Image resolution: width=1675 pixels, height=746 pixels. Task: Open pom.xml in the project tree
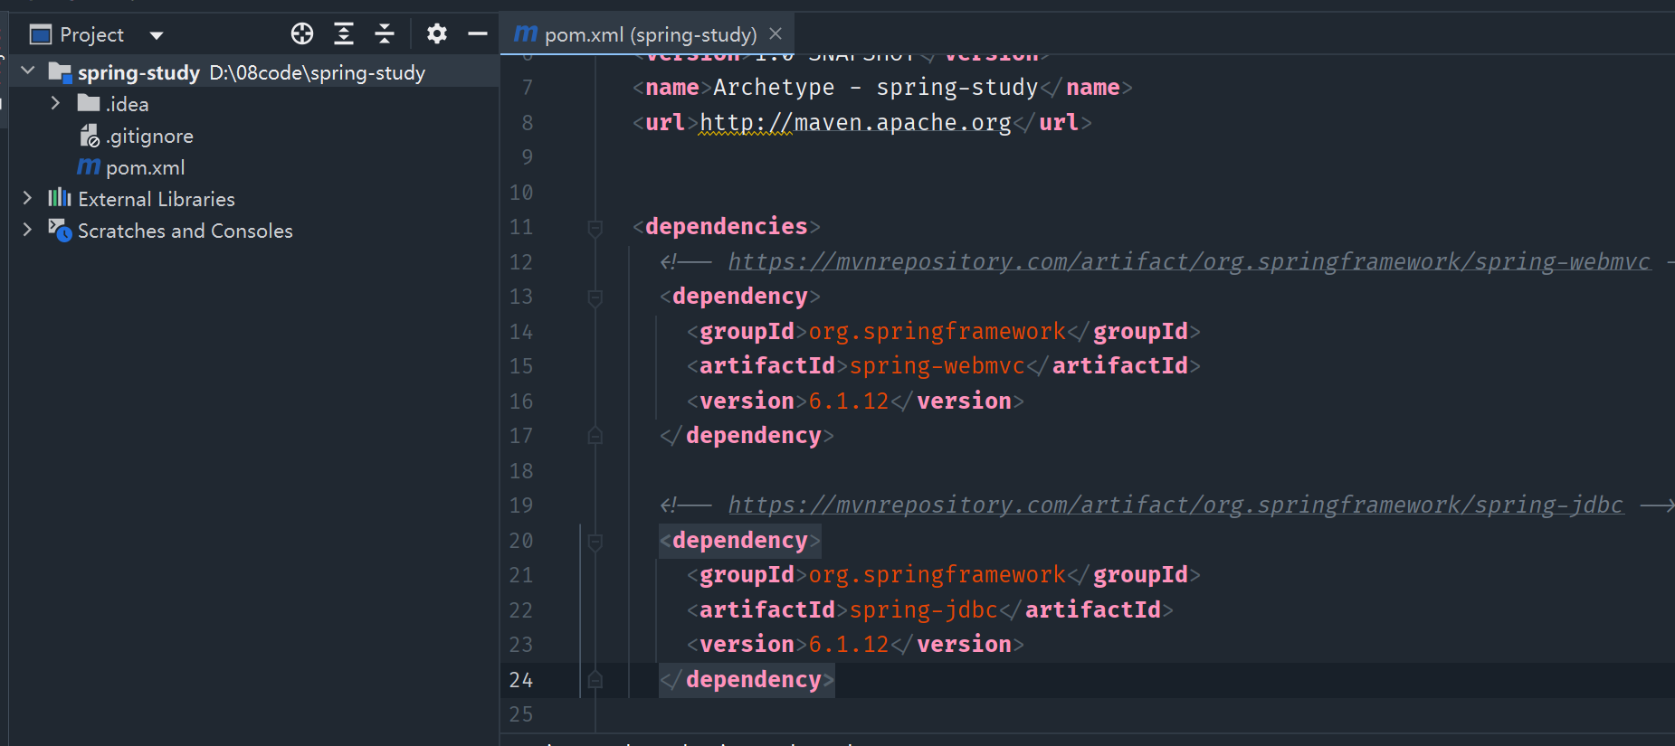(253, 167)
